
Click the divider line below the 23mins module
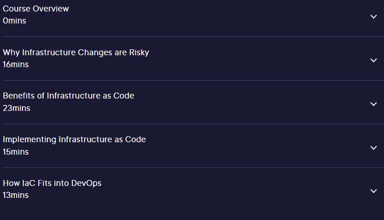tap(193, 124)
